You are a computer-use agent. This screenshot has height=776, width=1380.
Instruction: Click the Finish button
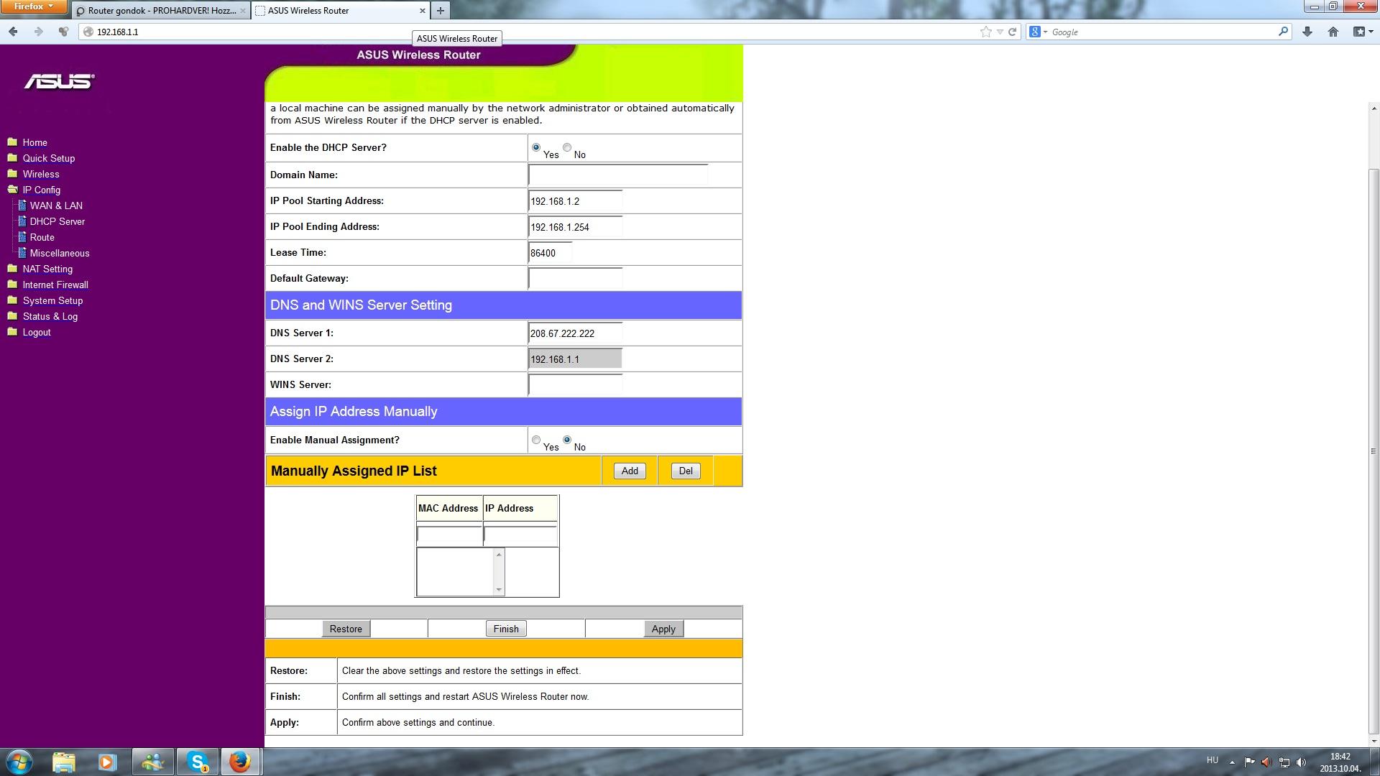click(x=506, y=629)
